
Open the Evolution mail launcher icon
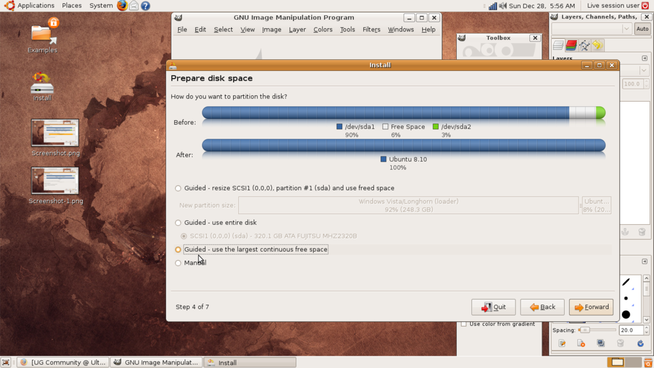(x=134, y=5)
